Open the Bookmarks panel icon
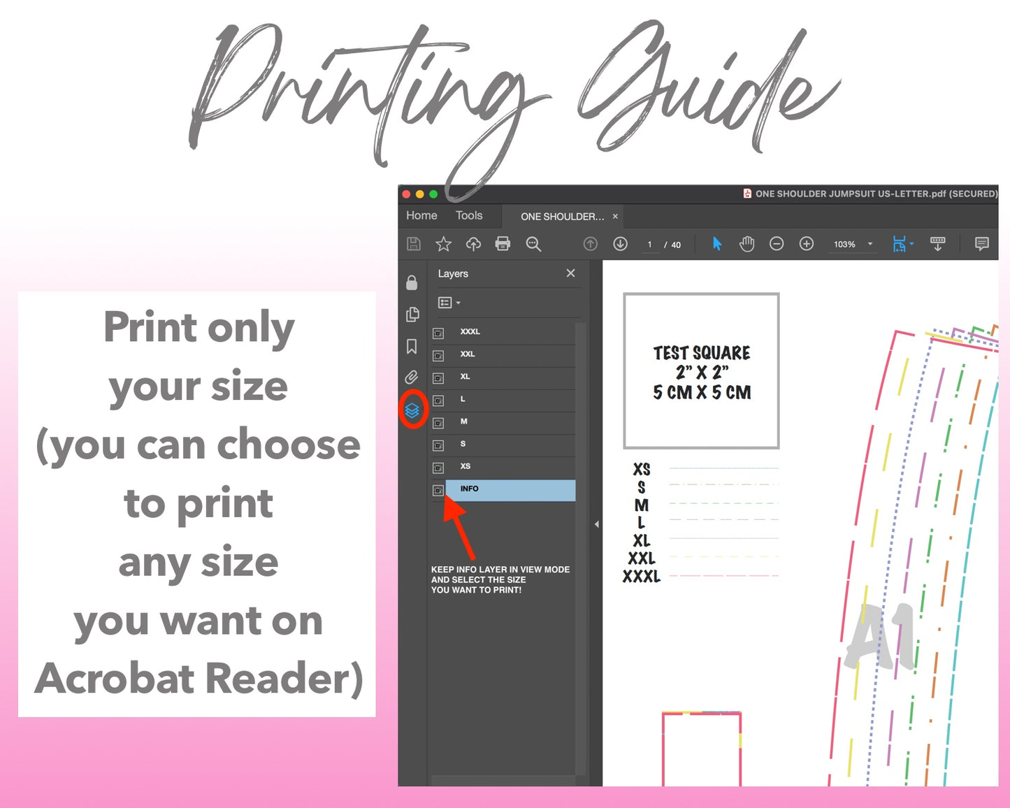The image size is (1010, 808). [412, 346]
